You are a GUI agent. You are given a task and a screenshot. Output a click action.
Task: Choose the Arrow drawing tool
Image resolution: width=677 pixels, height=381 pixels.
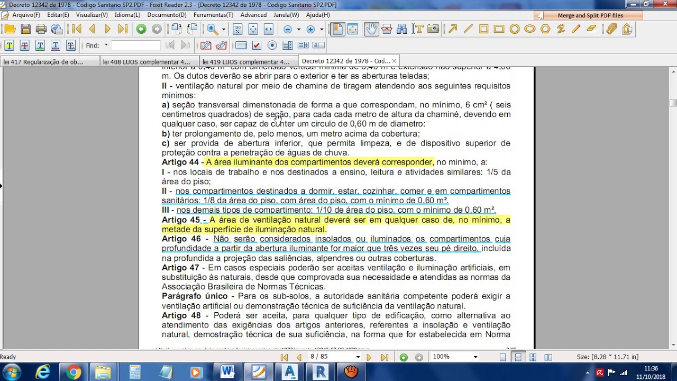coord(453,29)
